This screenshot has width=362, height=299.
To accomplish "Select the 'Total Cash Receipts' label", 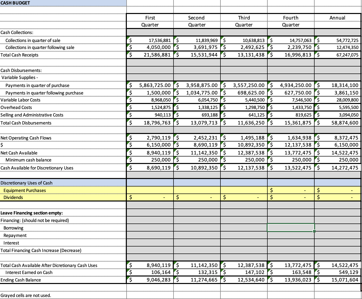I will tap(19, 55).
